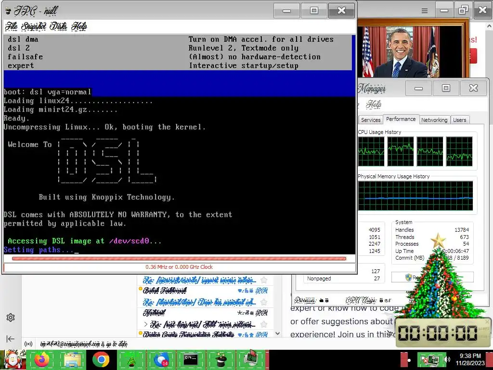
Task: Open the Re: [denoland/deno] email
Action: click(199, 302)
